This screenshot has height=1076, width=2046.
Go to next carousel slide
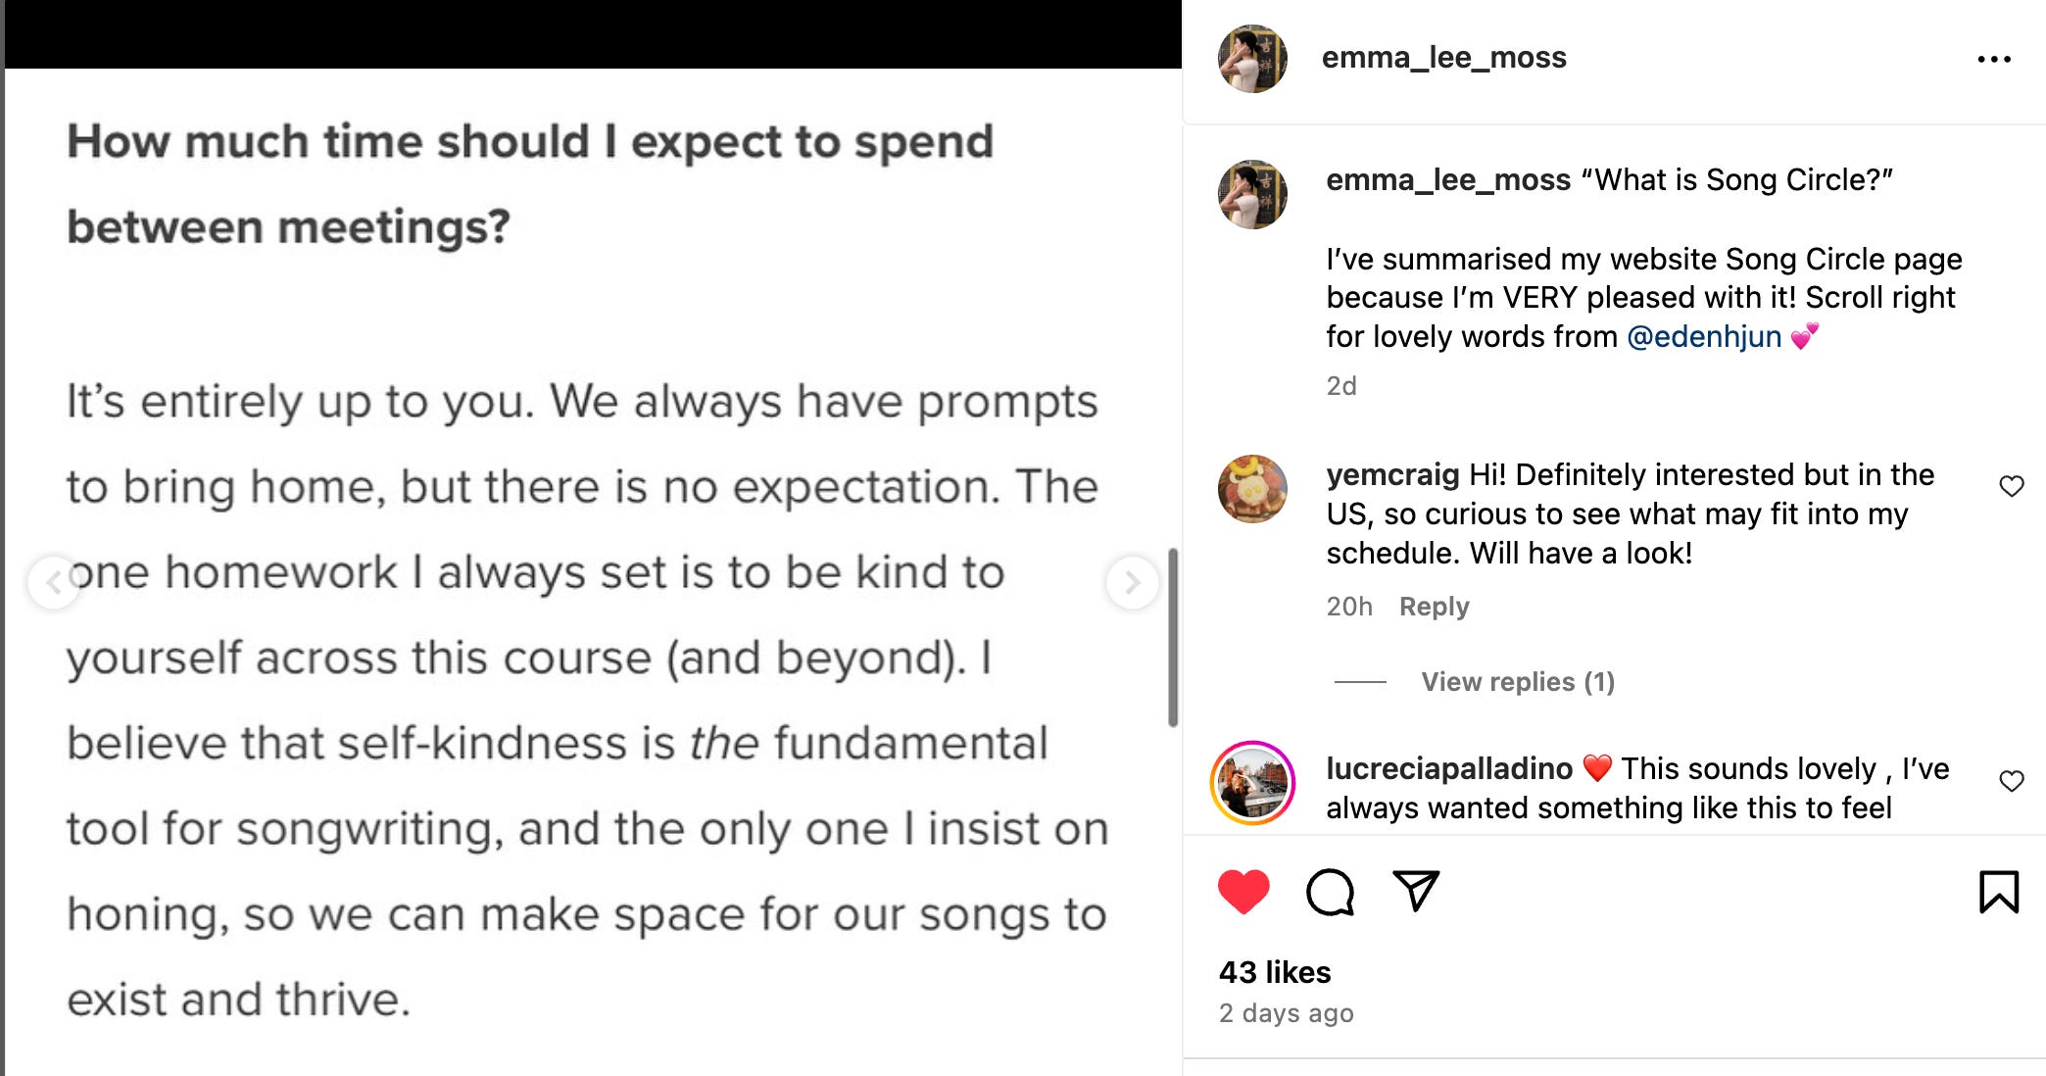(x=1132, y=583)
